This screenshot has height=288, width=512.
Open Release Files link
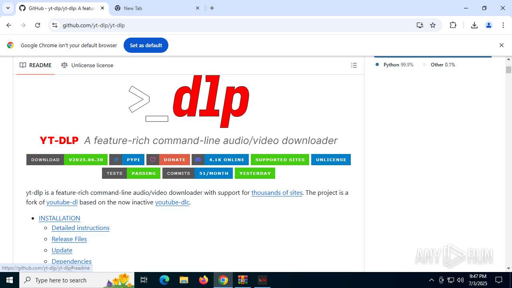click(x=69, y=239)
